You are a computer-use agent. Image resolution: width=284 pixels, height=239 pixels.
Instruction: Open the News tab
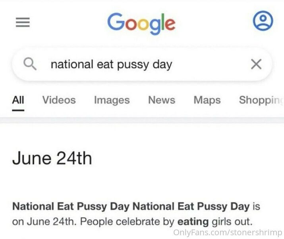click(162, 100)
